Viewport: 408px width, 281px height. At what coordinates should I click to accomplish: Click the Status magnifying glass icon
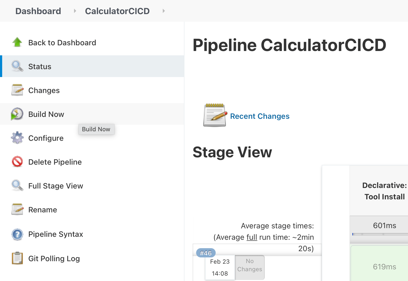(17, 66)
